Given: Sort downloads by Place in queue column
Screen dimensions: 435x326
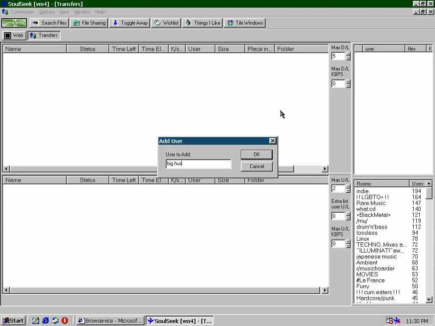Looking at the screenshot, I should [260, 49].
